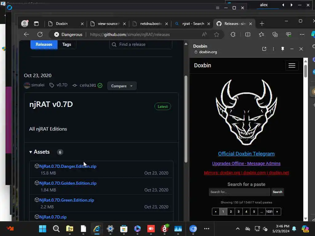Click the v0.7D tag link
The width and height of the screenshot is (315, 236).
click(62, 85)
